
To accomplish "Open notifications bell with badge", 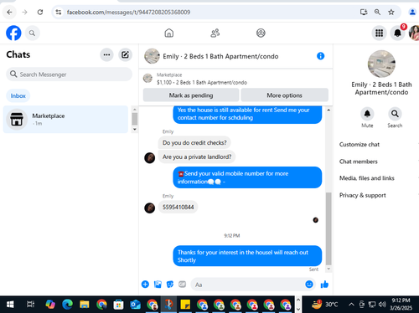I will click(x=397, y=33).
